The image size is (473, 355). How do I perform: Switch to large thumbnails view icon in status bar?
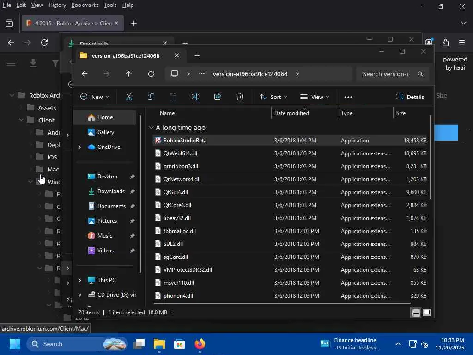coord(427,313)
